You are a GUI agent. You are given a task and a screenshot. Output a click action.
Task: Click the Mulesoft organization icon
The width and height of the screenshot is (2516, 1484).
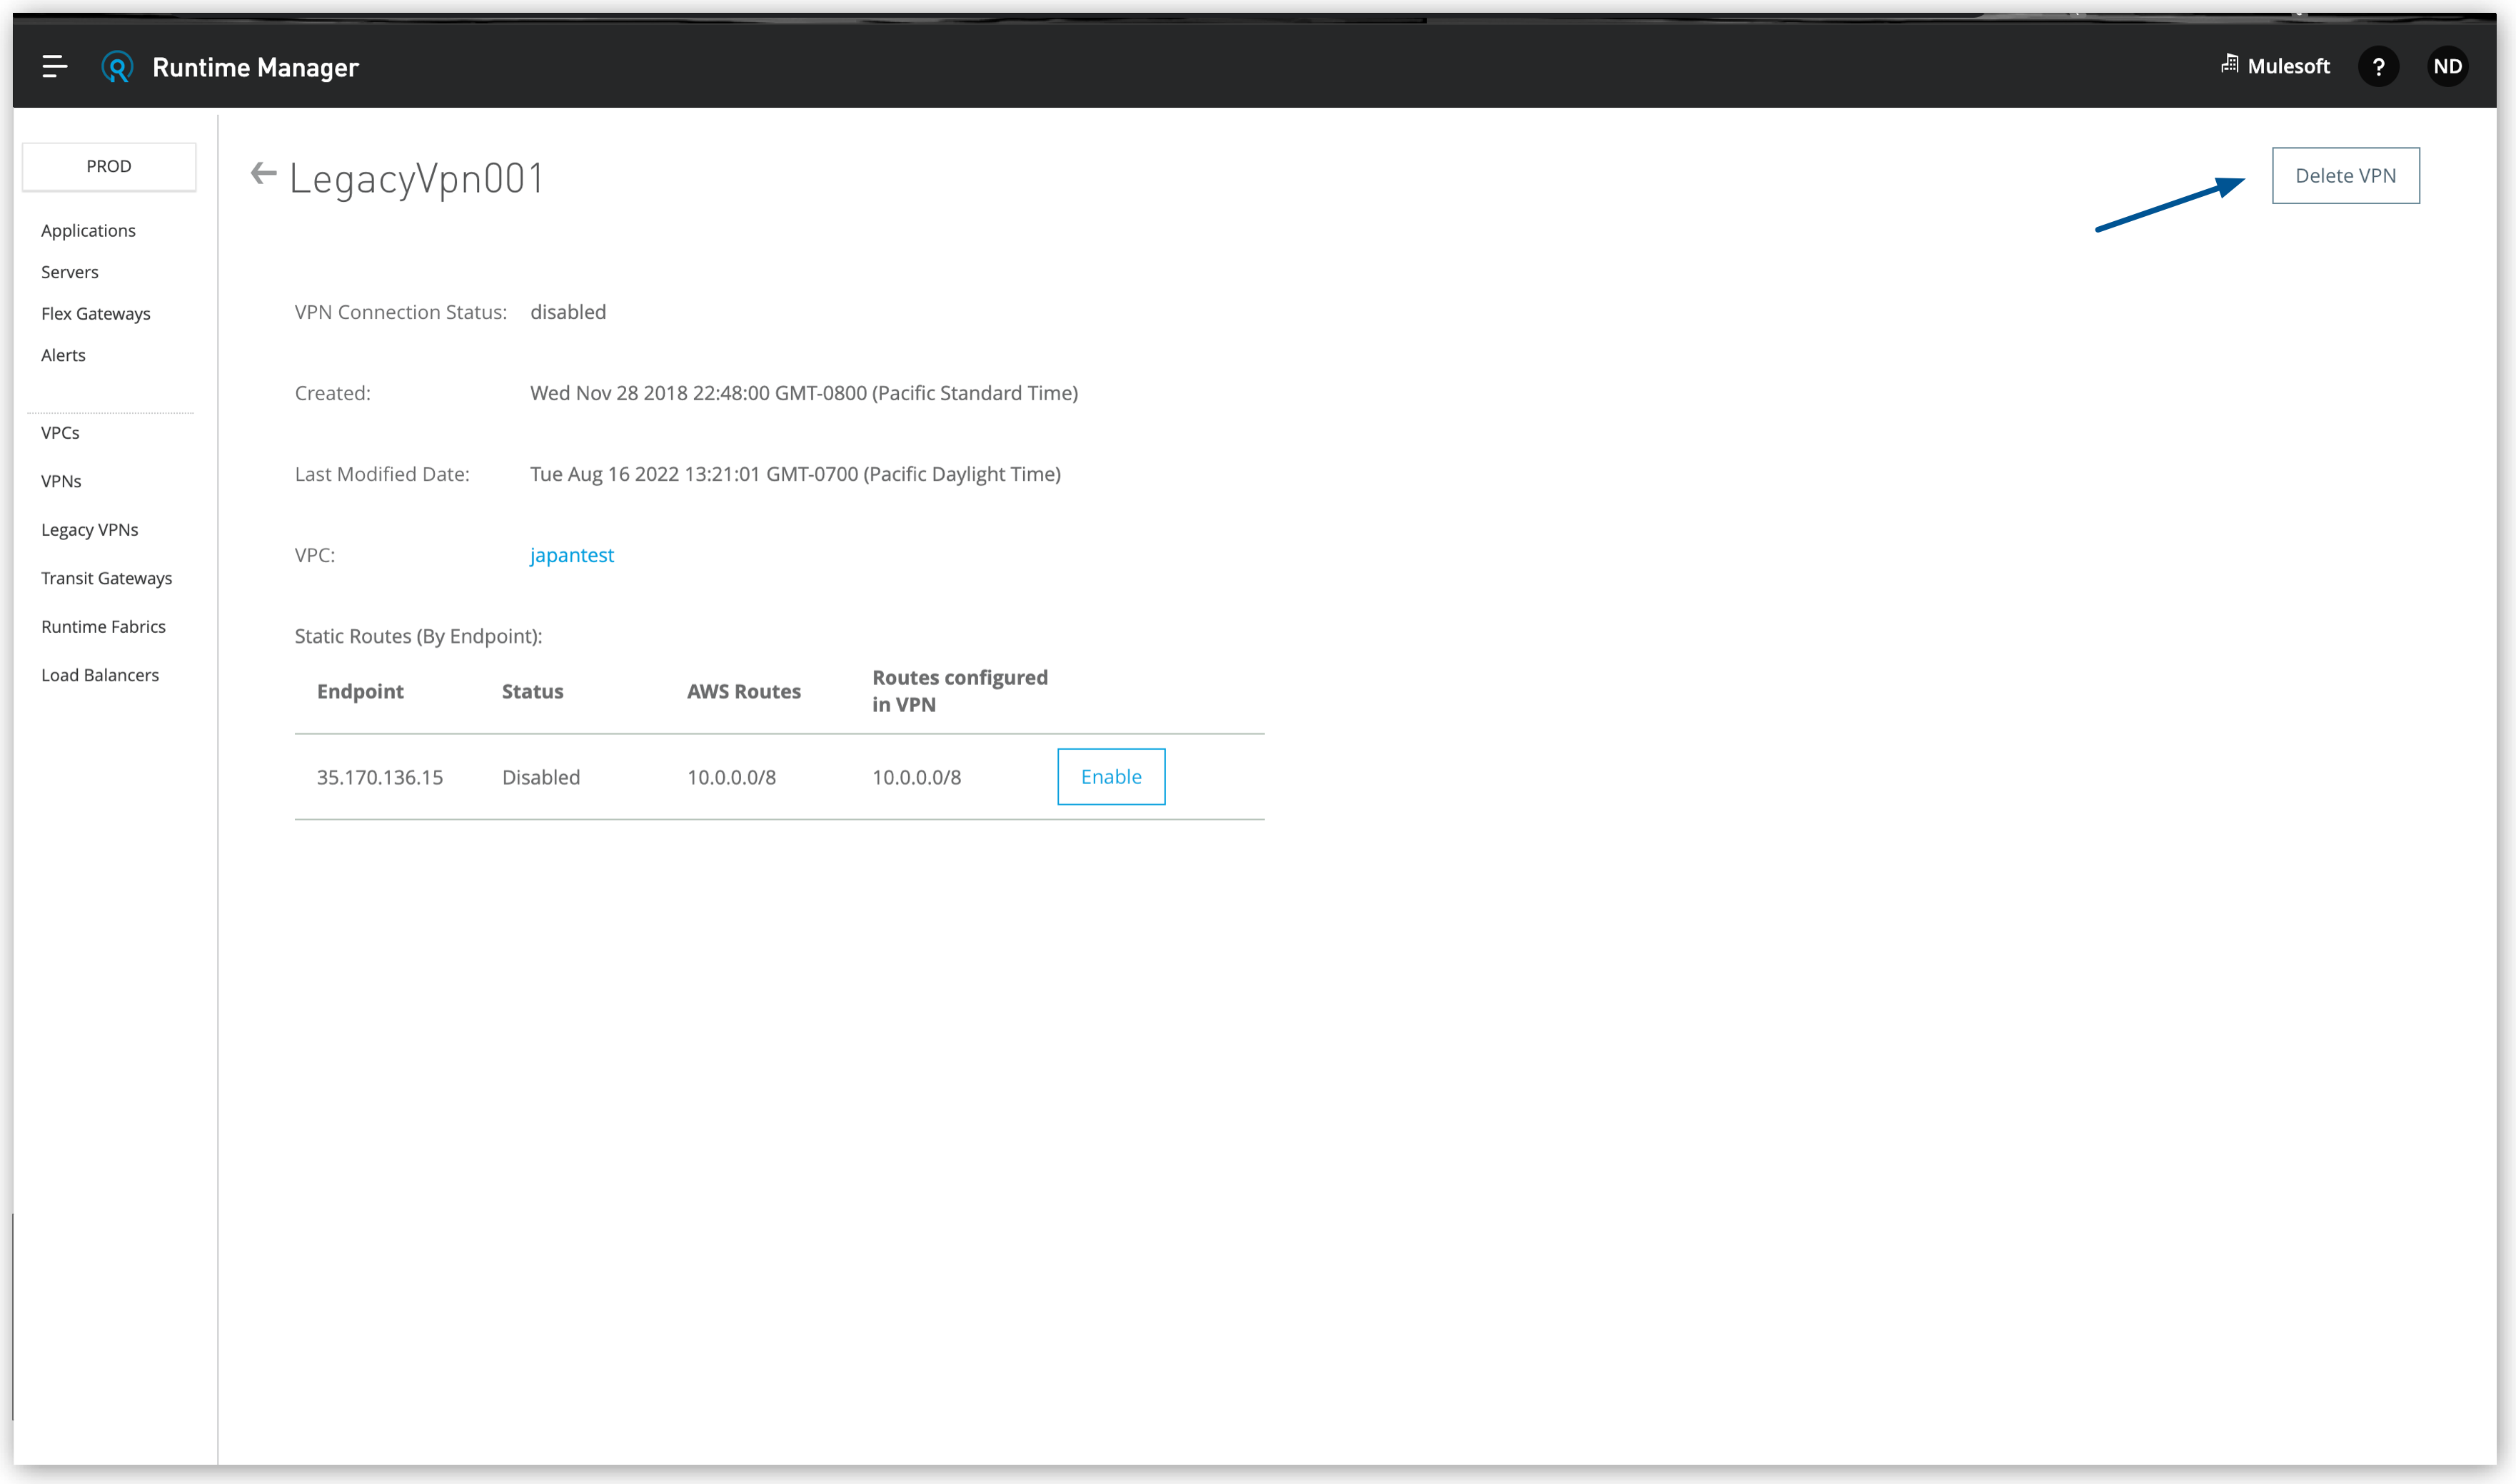2229,65
